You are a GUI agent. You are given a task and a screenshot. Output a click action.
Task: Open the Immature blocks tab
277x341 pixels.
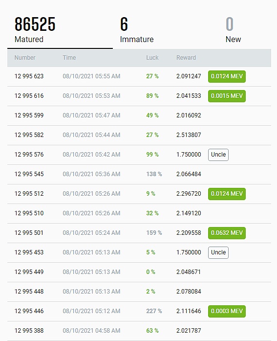coord(137,30)
